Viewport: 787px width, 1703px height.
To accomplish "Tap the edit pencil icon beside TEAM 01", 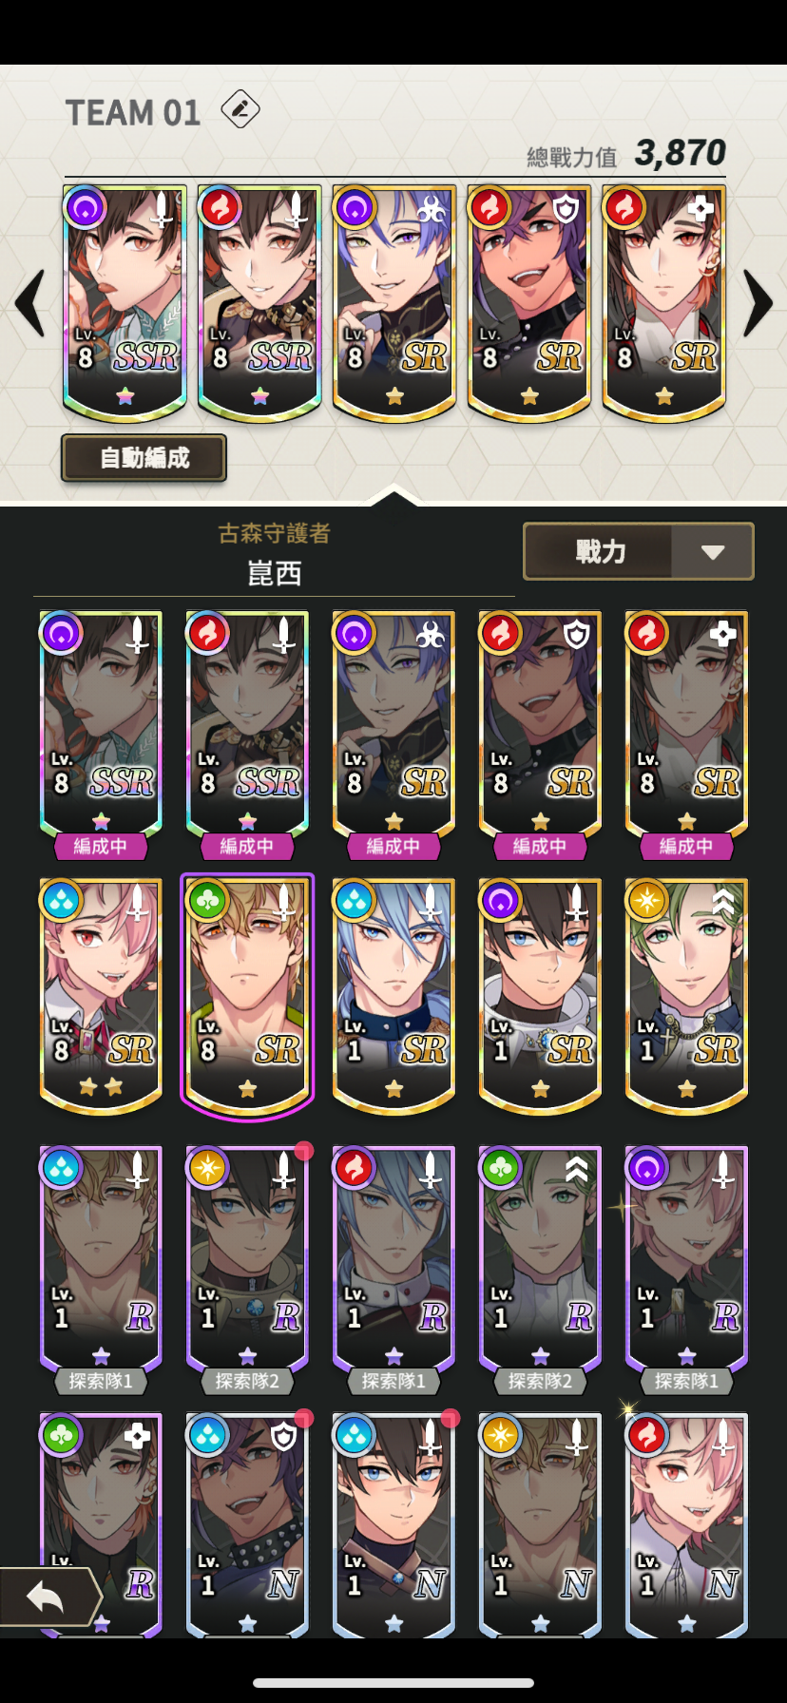I will (x=240, y=109).
